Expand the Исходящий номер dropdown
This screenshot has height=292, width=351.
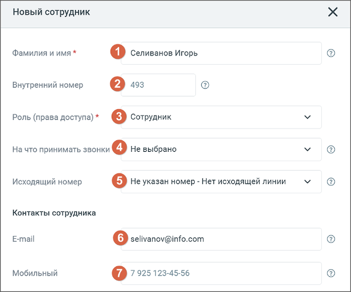click(x=221, y=182)
